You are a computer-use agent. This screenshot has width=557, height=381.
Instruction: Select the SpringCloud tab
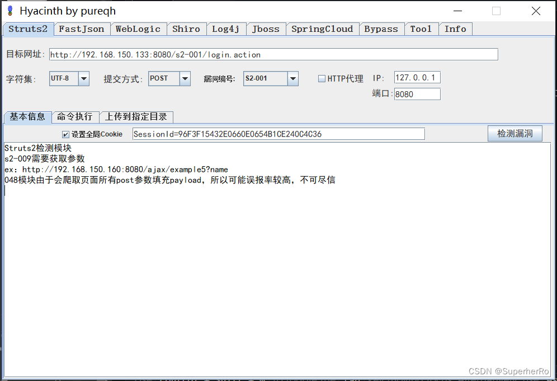(322, 29)
